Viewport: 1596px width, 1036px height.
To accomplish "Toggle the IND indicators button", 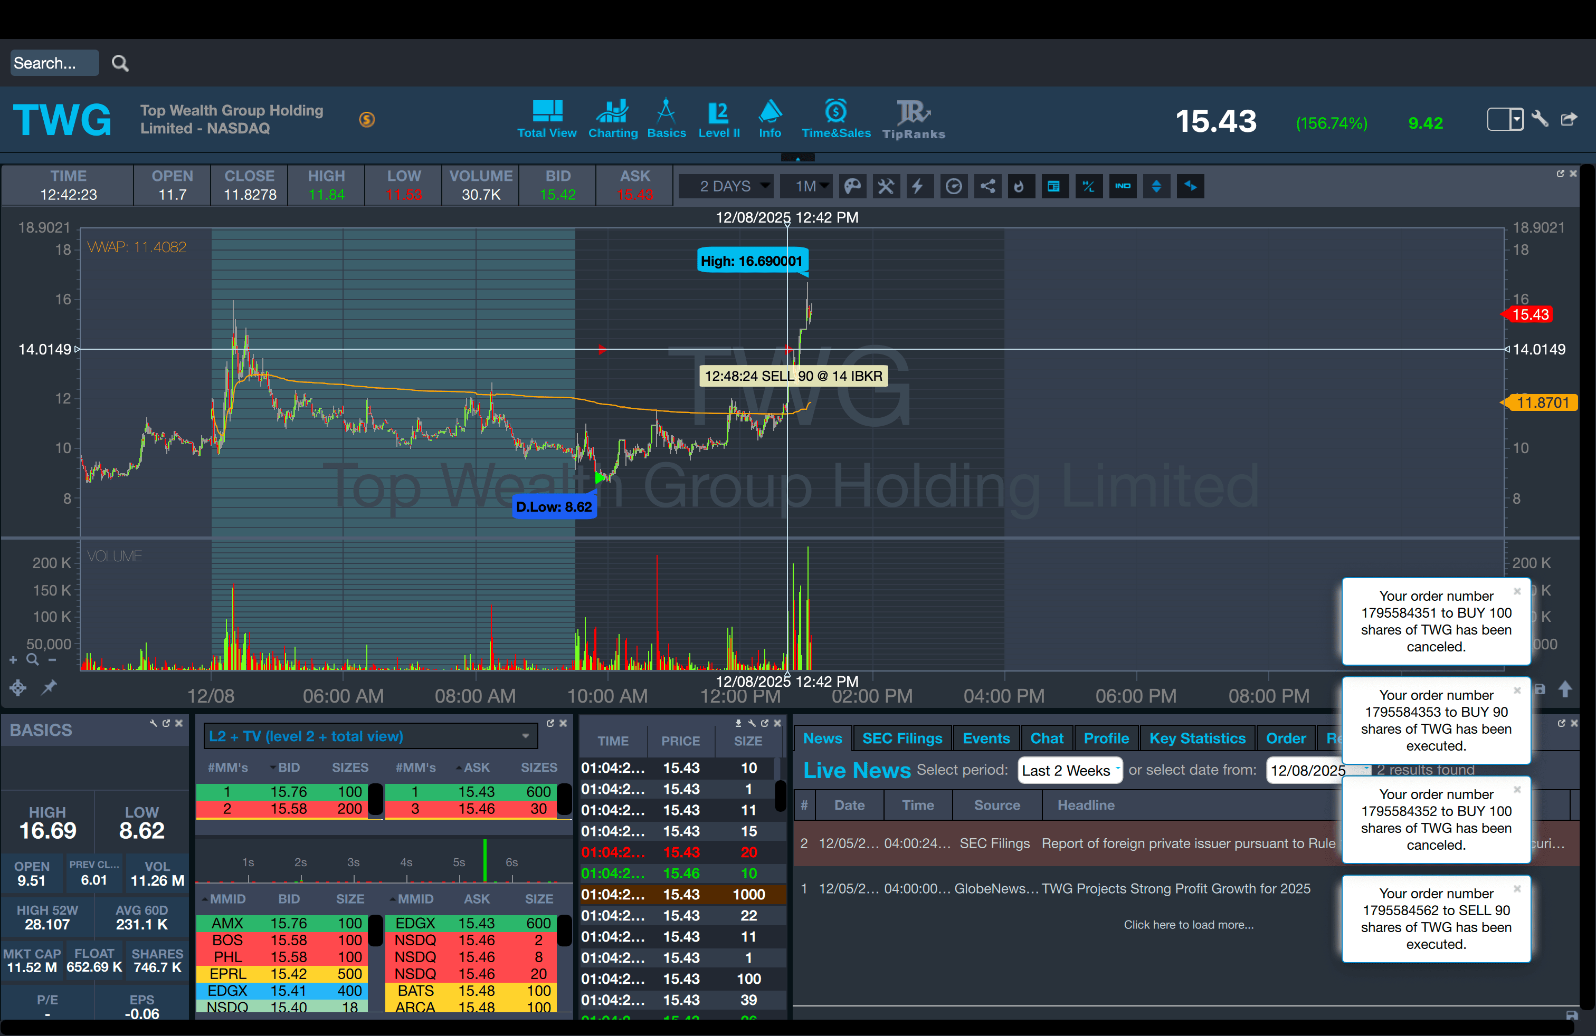I will click(1123, 186).
